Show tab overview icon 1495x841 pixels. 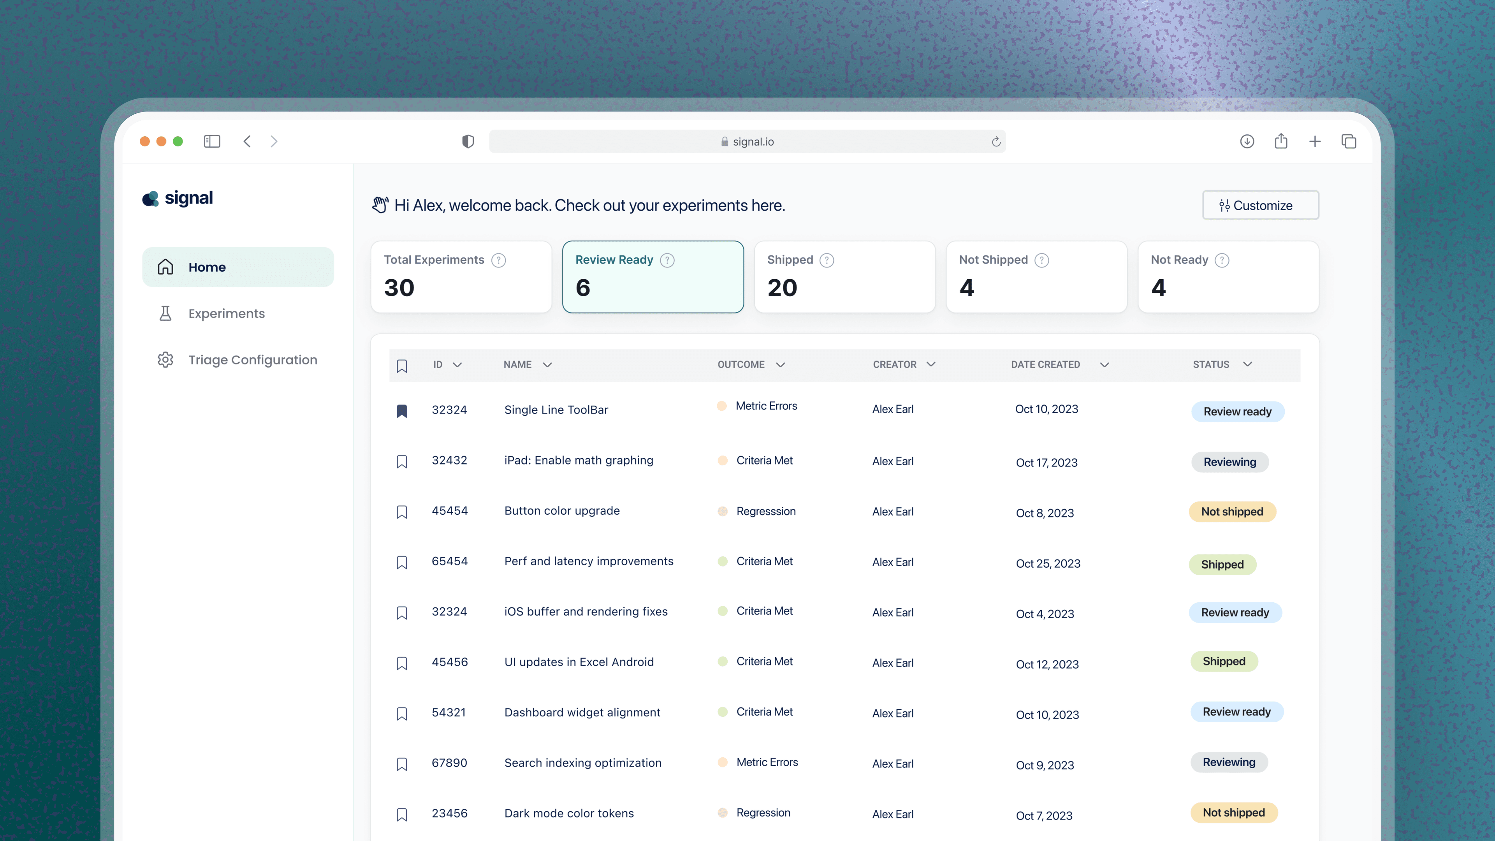point(1349,141)
